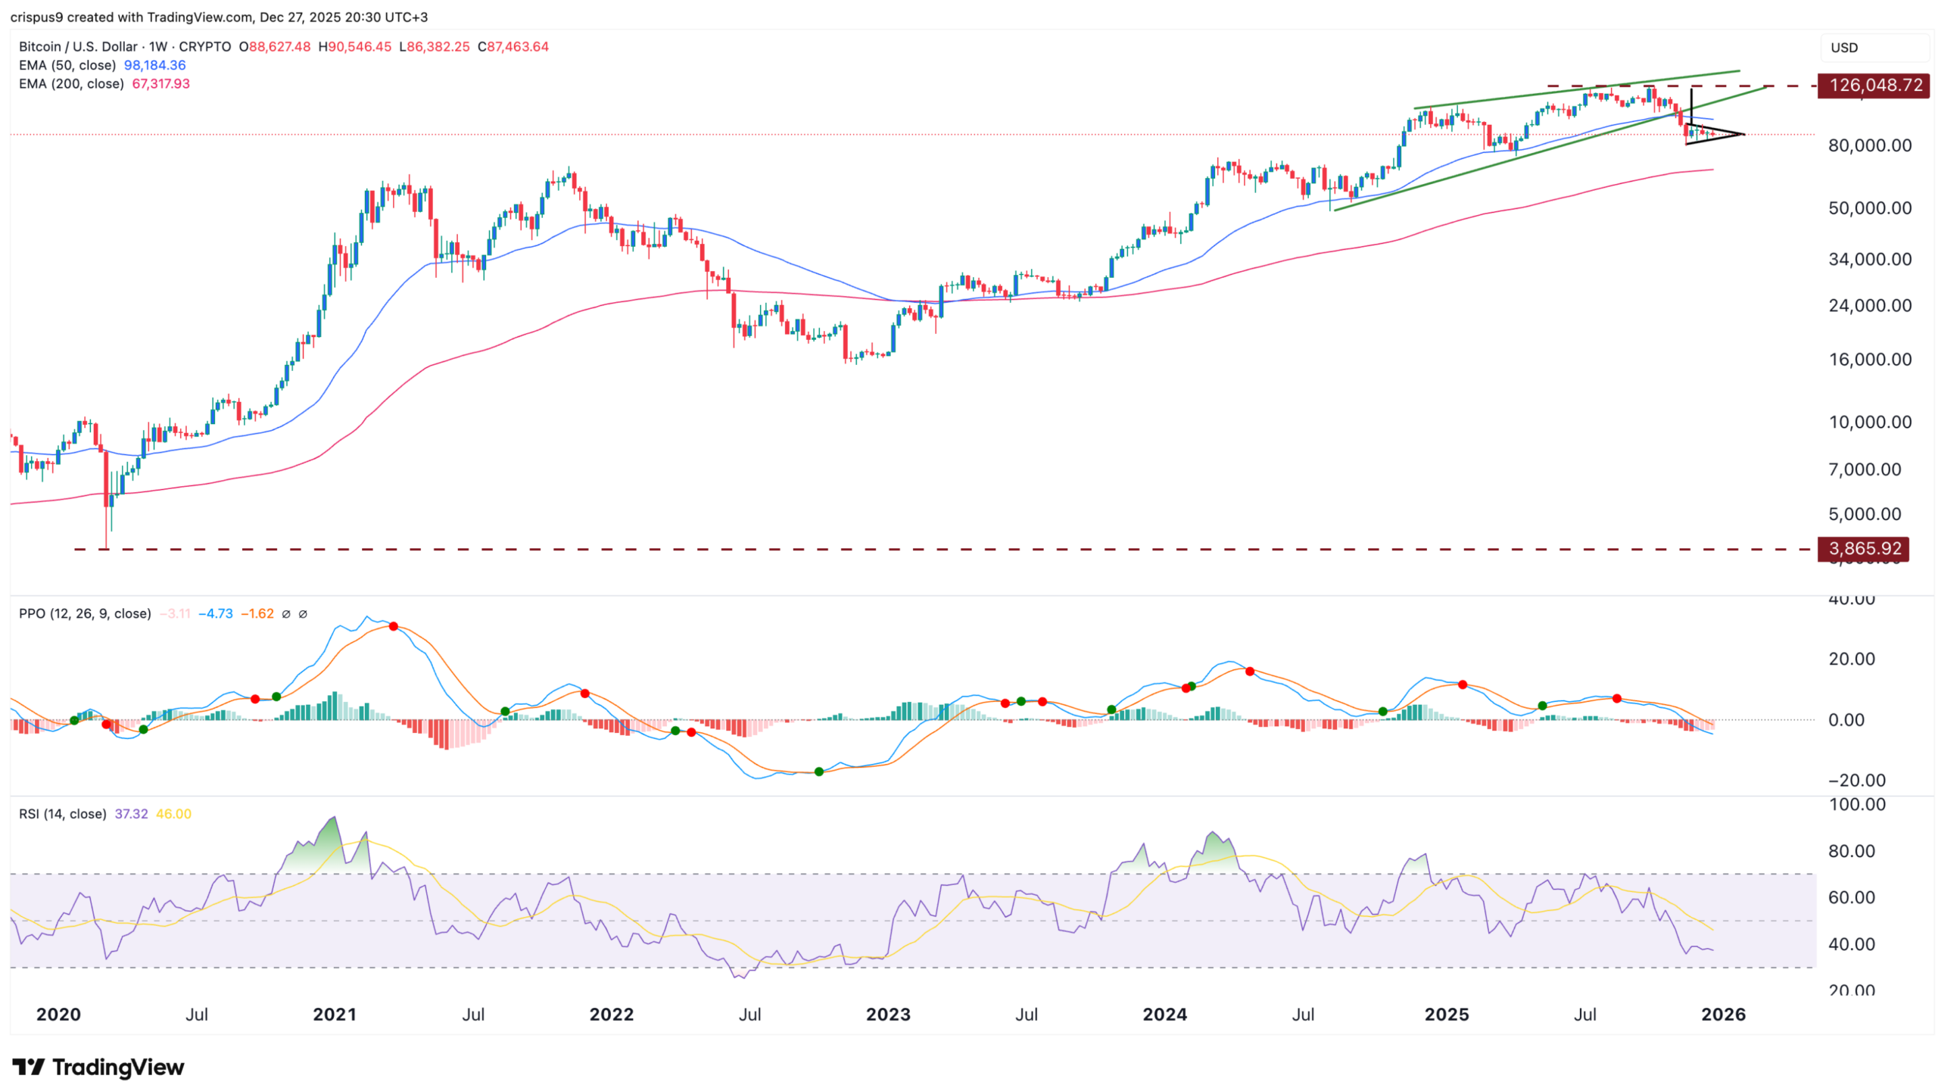Select the EMA (50, close) indicator label
Screen dimensions: 1938x1085
point(67,65)
